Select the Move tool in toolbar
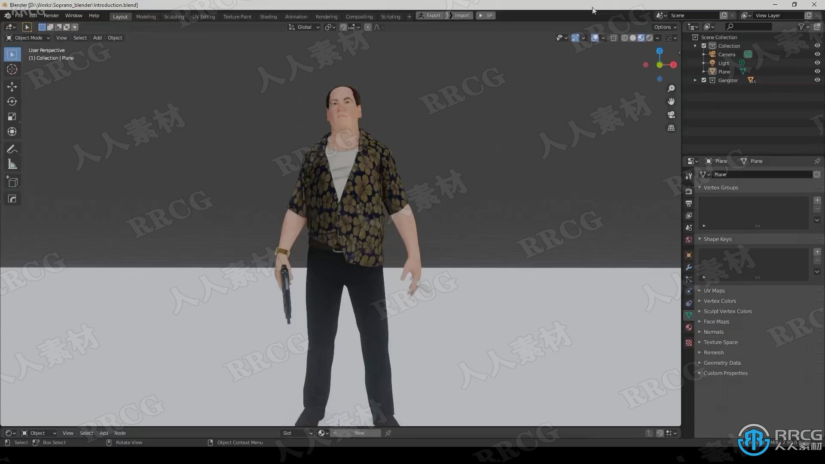 (x=12, y=85)
